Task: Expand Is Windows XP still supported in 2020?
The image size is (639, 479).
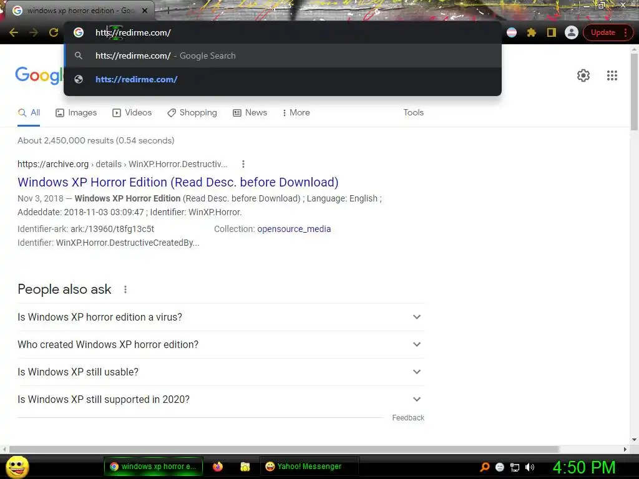Action: 221,400
